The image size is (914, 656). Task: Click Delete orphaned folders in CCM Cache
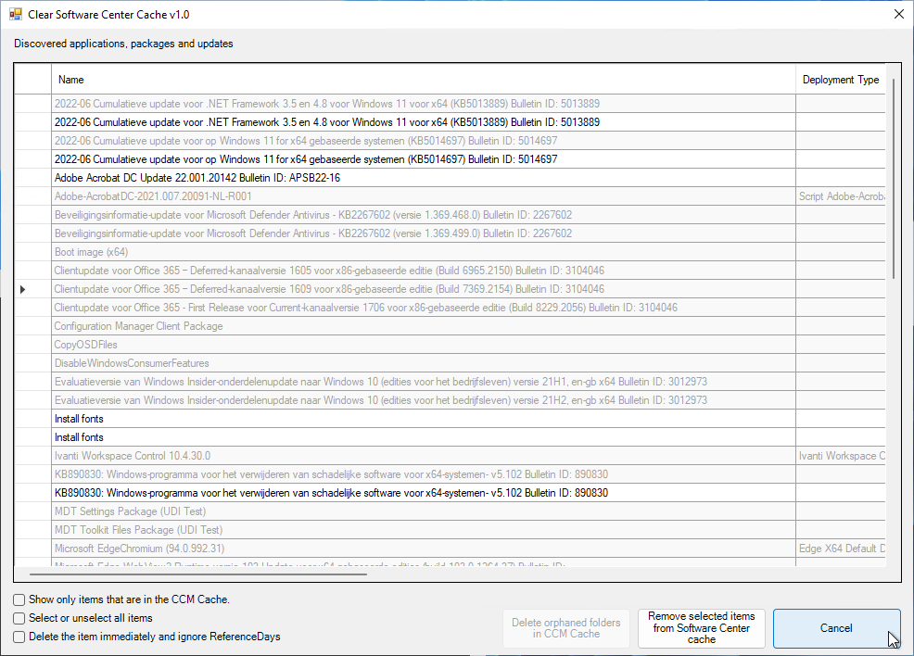(x=565, y=628)
